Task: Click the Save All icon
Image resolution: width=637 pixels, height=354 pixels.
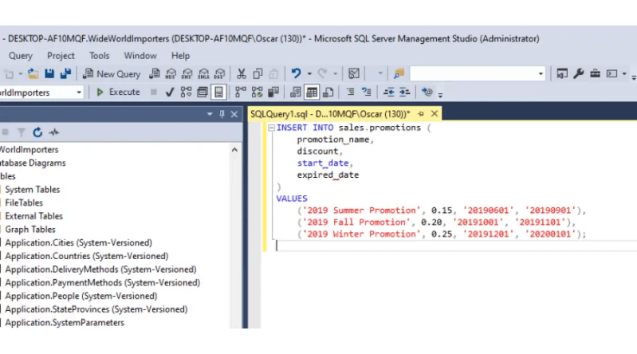Action: pyautogui.click(x=65, y=74)
